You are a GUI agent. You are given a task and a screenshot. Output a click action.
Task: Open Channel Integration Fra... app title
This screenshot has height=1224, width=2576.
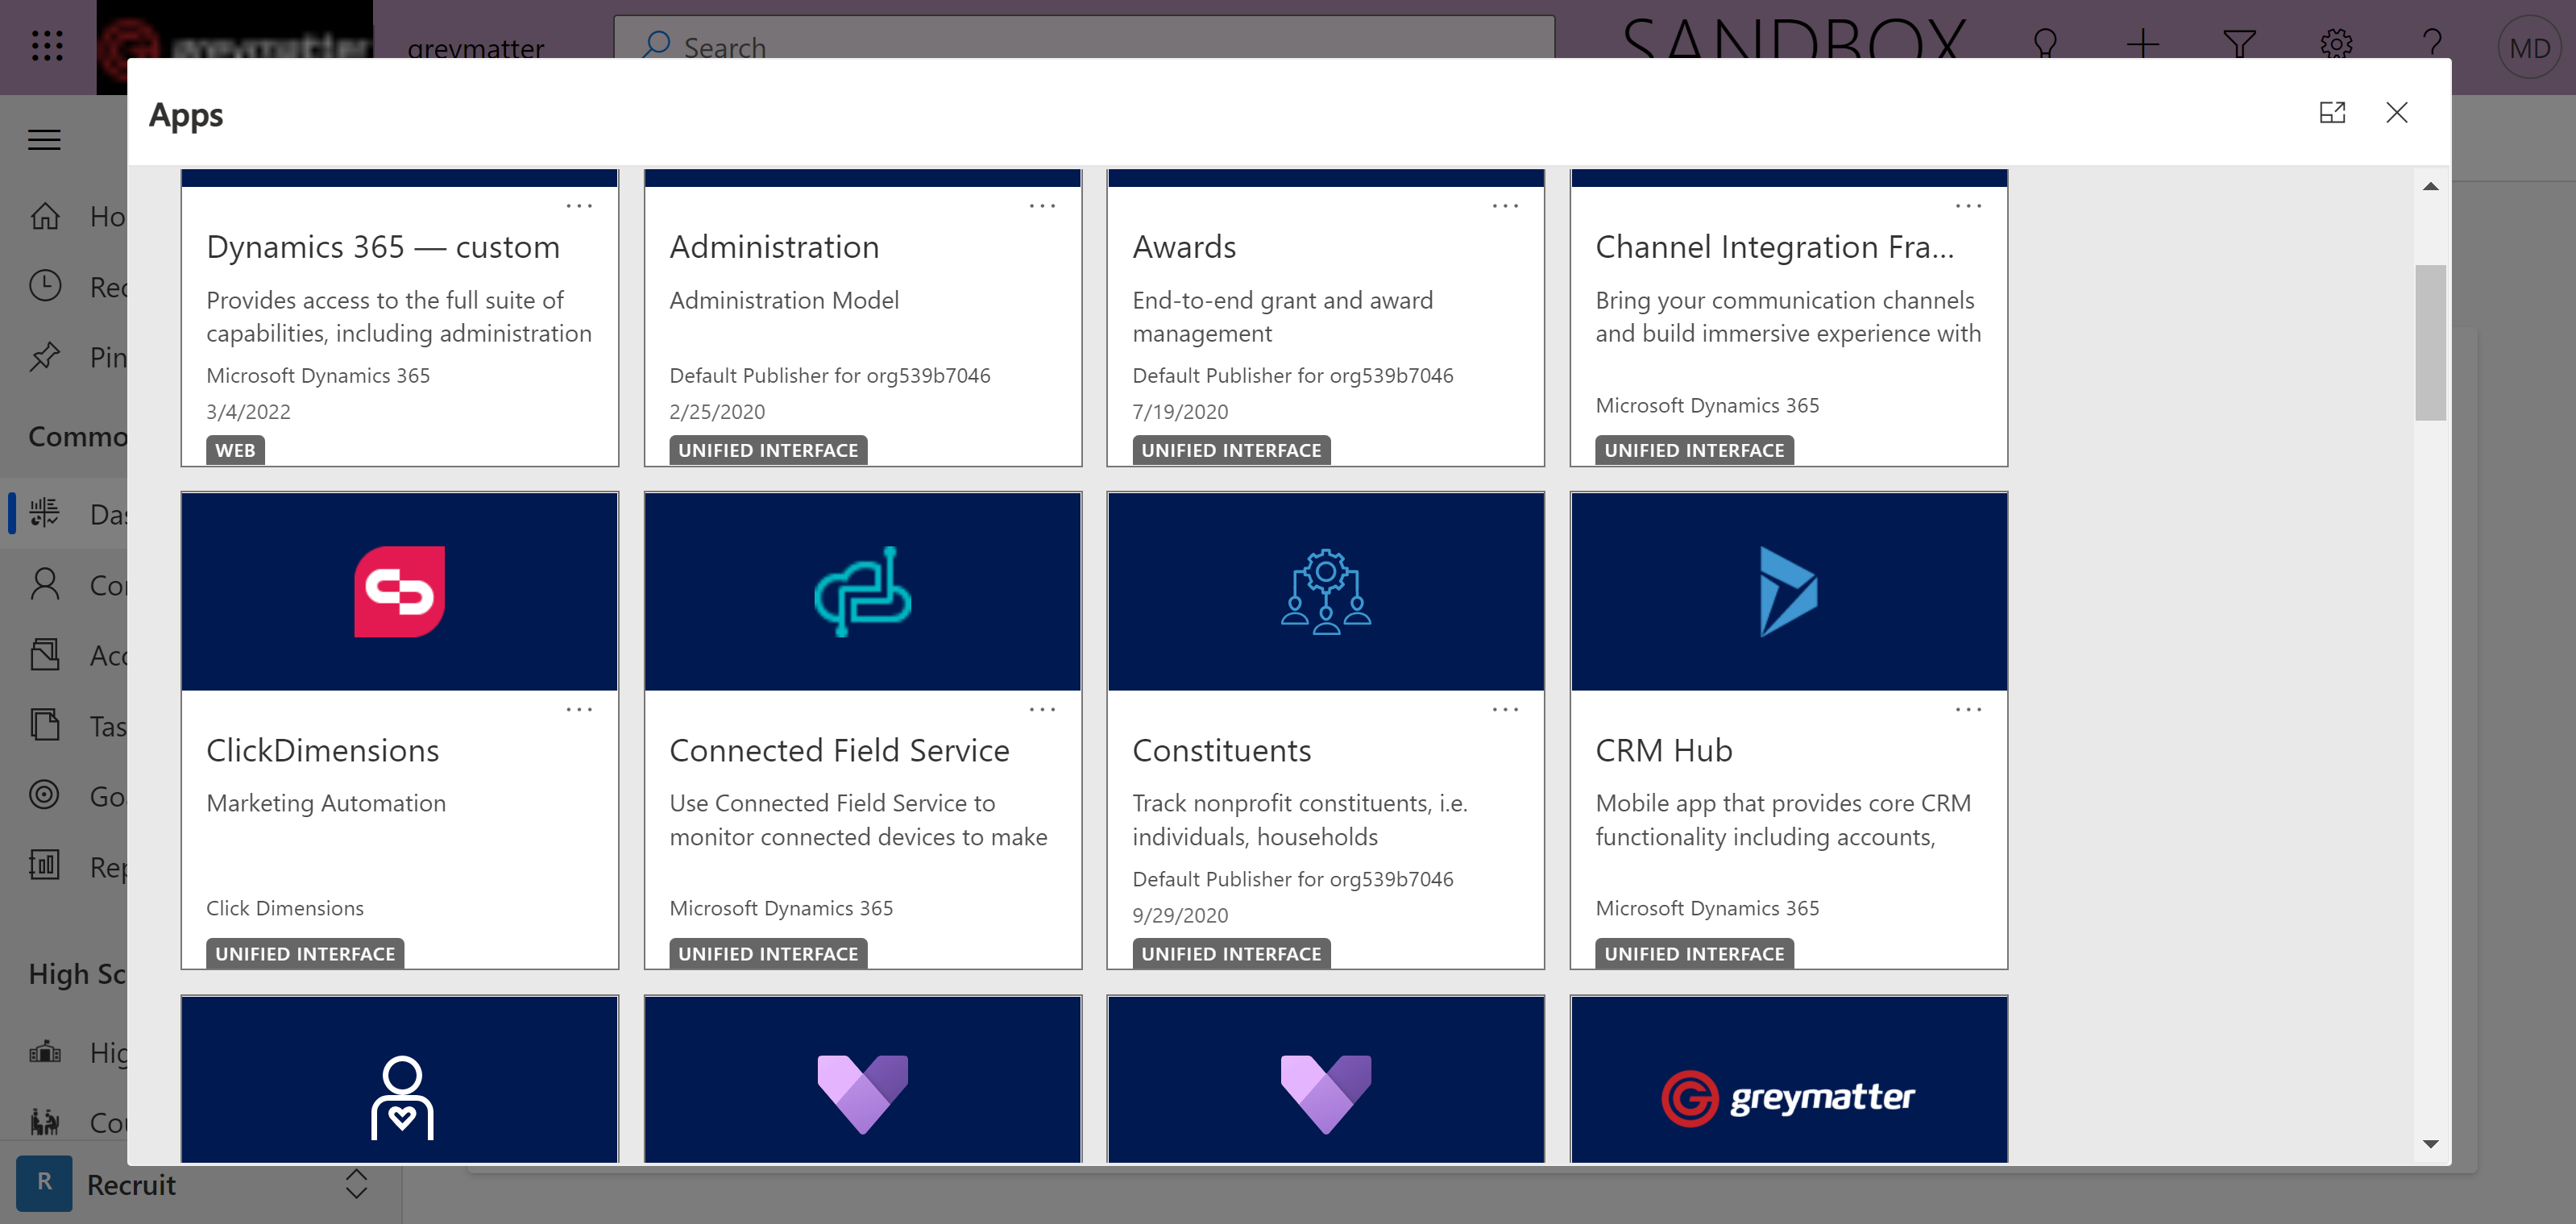(1774, 247)
